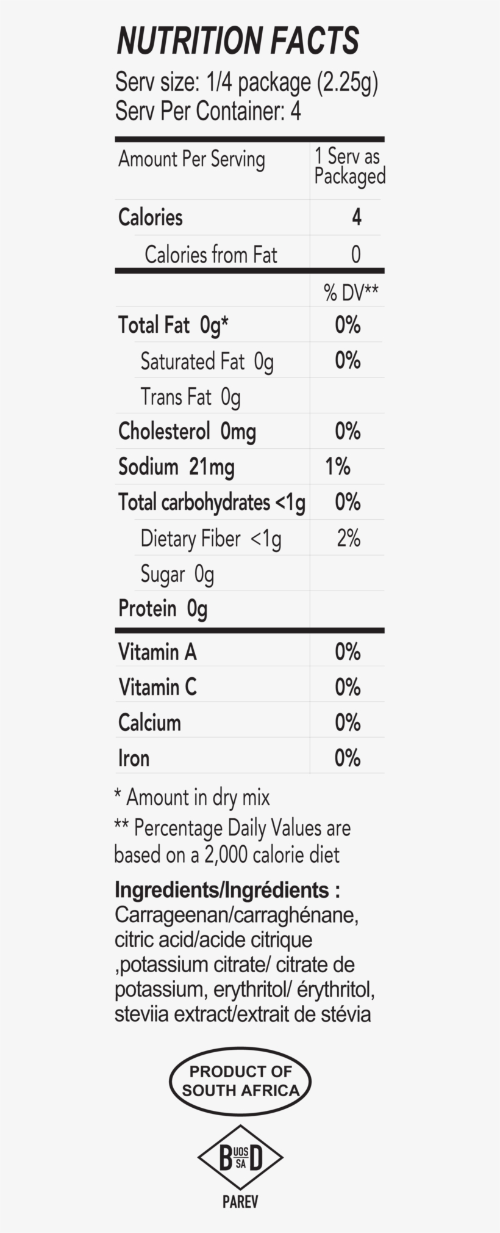
Task: Click the Product of South Africa oval stamp
Action: point(240,1081)
